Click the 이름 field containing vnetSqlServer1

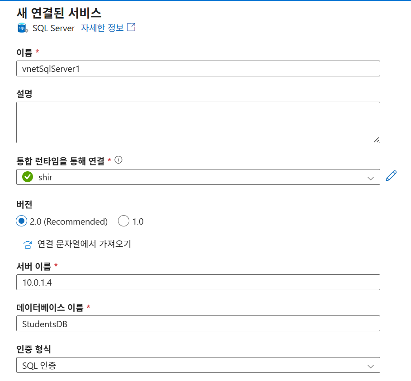click(198, 68)
